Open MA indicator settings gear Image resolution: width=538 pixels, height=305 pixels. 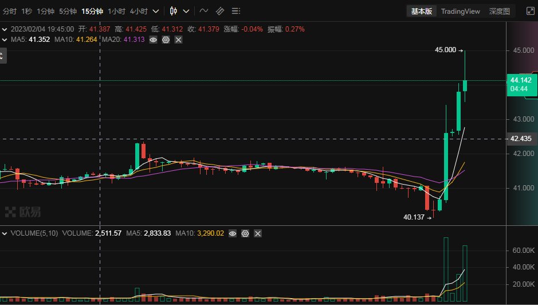tap(166, 40)
